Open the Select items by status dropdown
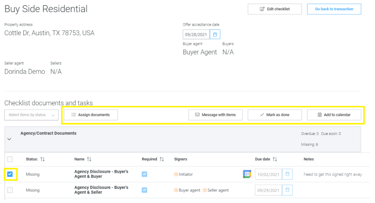 coord(31,115)
